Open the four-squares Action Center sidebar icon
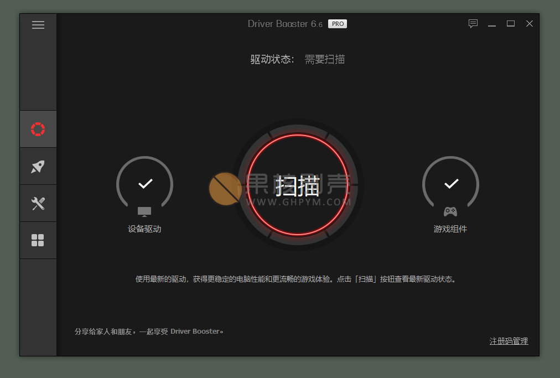Viewport: 560px width, 378px height. coord(38,240)
